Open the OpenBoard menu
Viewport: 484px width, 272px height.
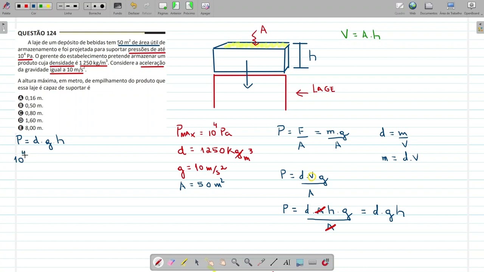472,8
